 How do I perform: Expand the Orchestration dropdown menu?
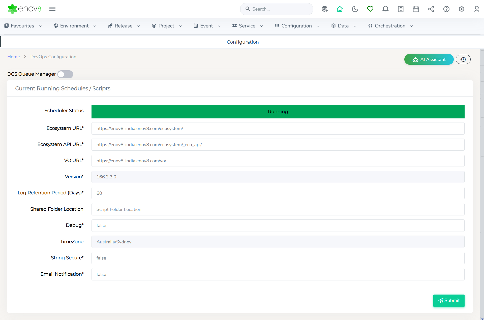coord(390,26)
